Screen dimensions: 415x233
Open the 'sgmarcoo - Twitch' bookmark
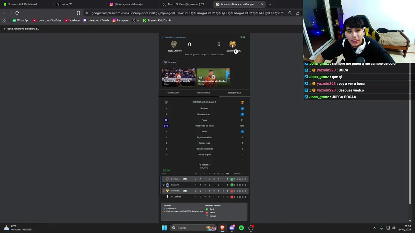[96, 20]
